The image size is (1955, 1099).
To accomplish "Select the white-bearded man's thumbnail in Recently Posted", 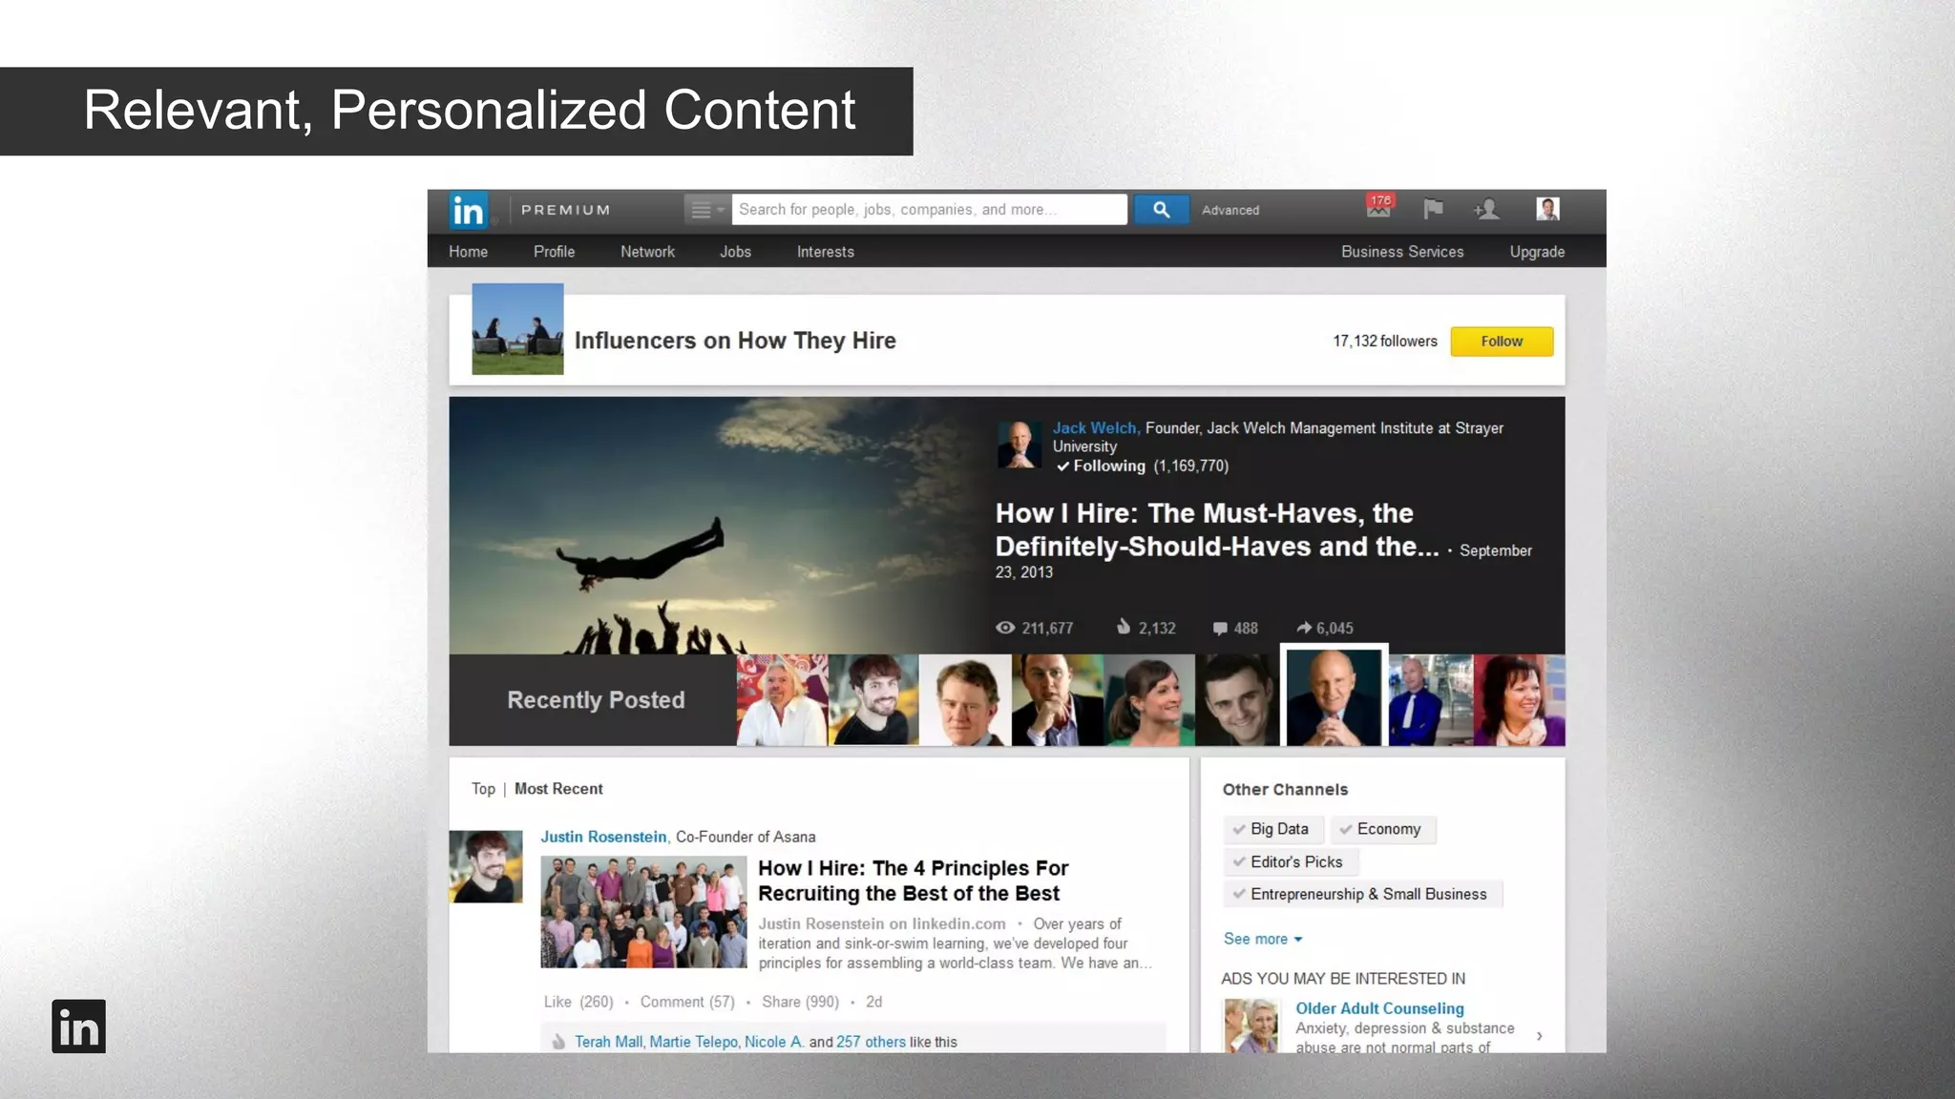I will point(782,699).
